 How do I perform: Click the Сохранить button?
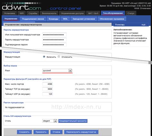(24, 132)
